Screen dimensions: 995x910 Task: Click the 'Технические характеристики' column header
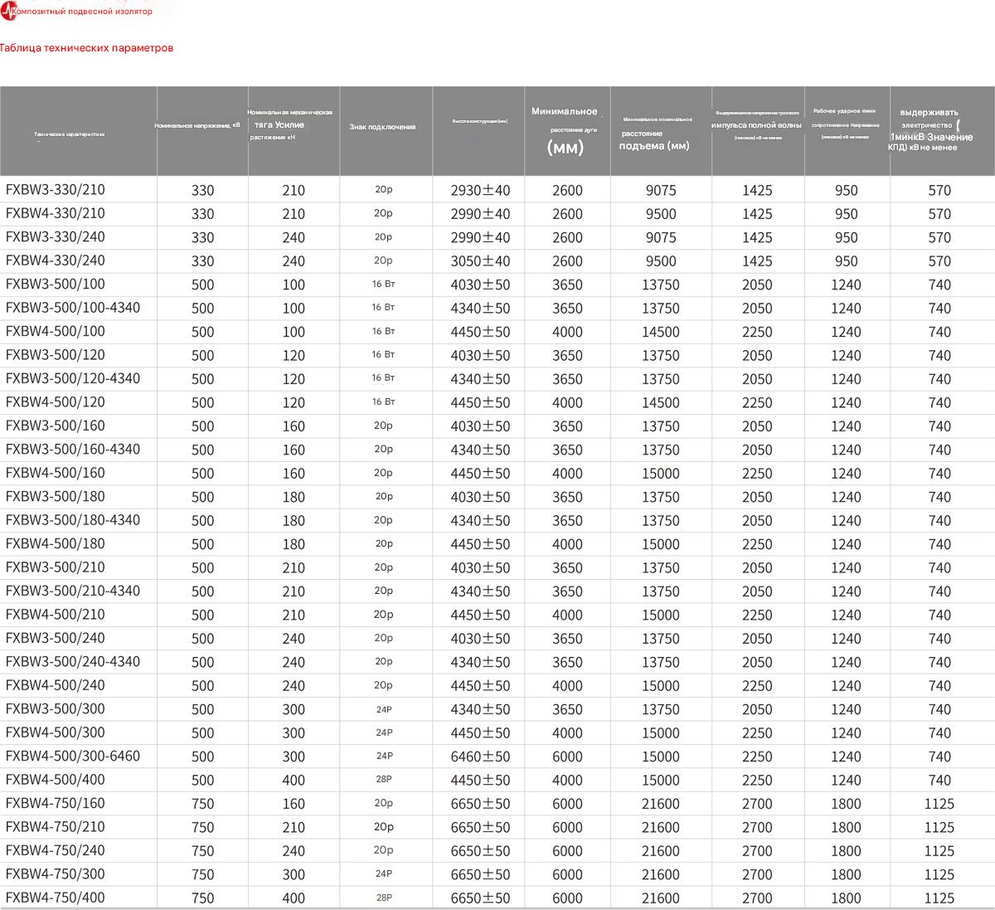pos(70,134)
